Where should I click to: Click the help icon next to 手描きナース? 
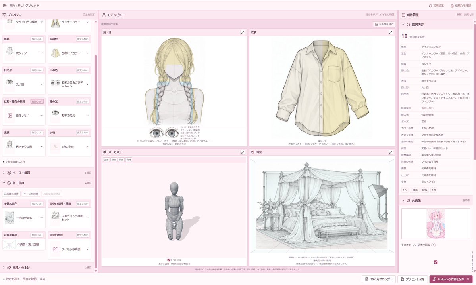pos(433,245)
